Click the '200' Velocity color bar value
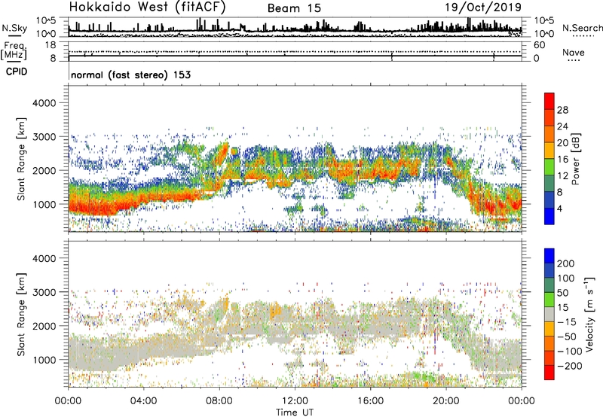The height and width of the screenshot is (417, 603). click(566, 263)
